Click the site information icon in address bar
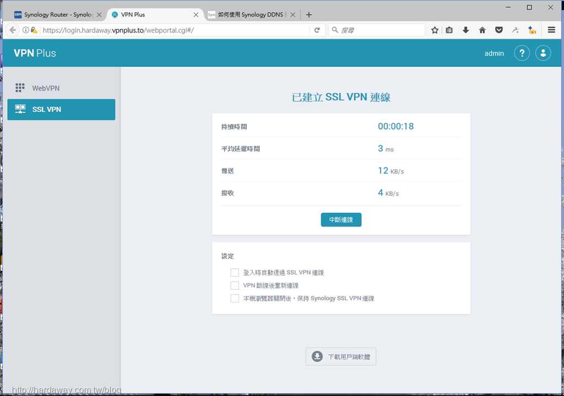The height and width of the screenshot is (396, 564). 26,30
